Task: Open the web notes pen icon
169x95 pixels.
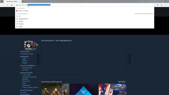Action: [x=162, y=5]
